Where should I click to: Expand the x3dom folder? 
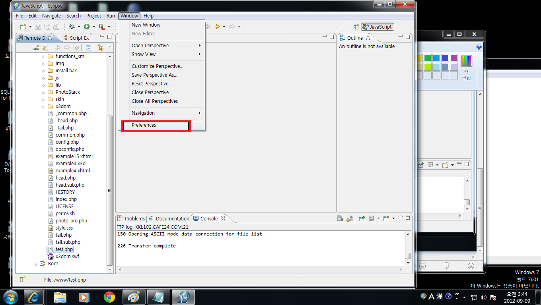coord(44,106)
